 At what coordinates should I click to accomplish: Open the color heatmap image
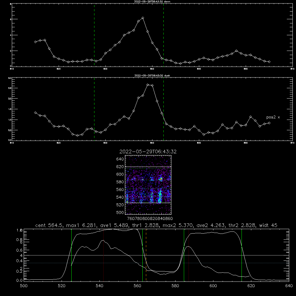point(148,185)
